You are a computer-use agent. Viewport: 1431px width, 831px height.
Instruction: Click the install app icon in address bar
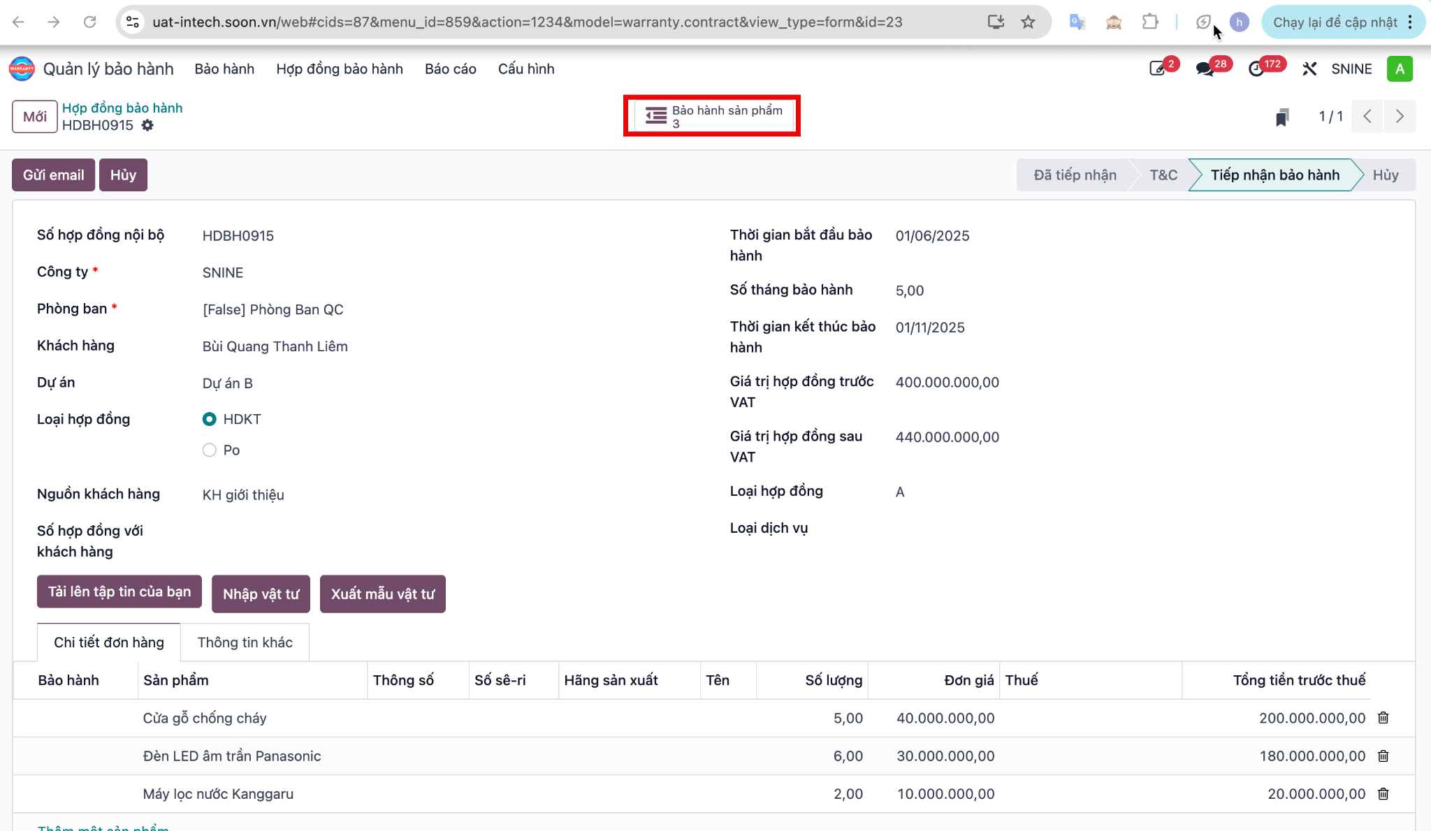pyautogui.click(x=996, y=22)
